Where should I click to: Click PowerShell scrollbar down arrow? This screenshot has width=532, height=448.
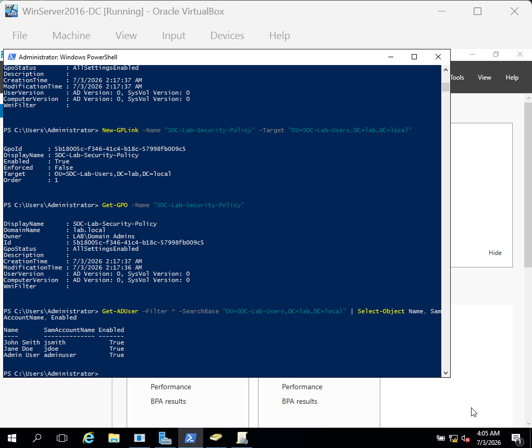point(446,373)
